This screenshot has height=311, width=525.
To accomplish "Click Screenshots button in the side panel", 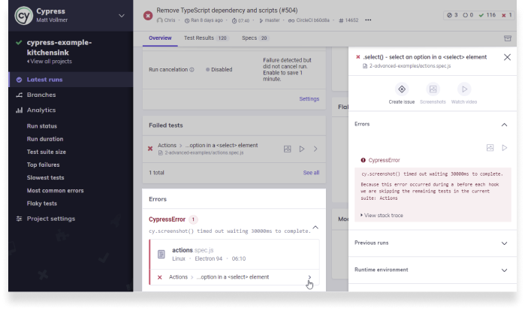I will (433, 94).
